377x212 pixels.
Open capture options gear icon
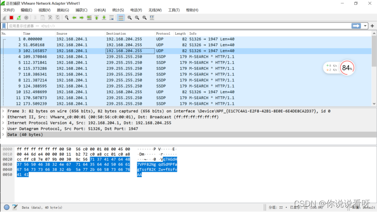pyautogui.click(x=26, y=18)
